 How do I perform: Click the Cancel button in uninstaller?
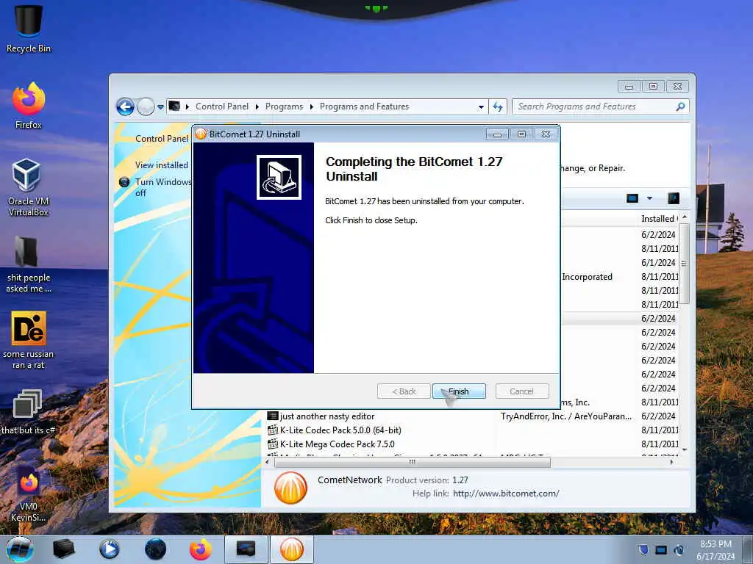521,391
